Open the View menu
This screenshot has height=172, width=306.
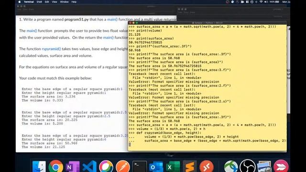[55, 2]
